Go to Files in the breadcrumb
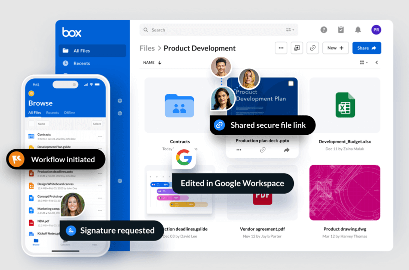The image size is (409, 270). pos(147,48)
